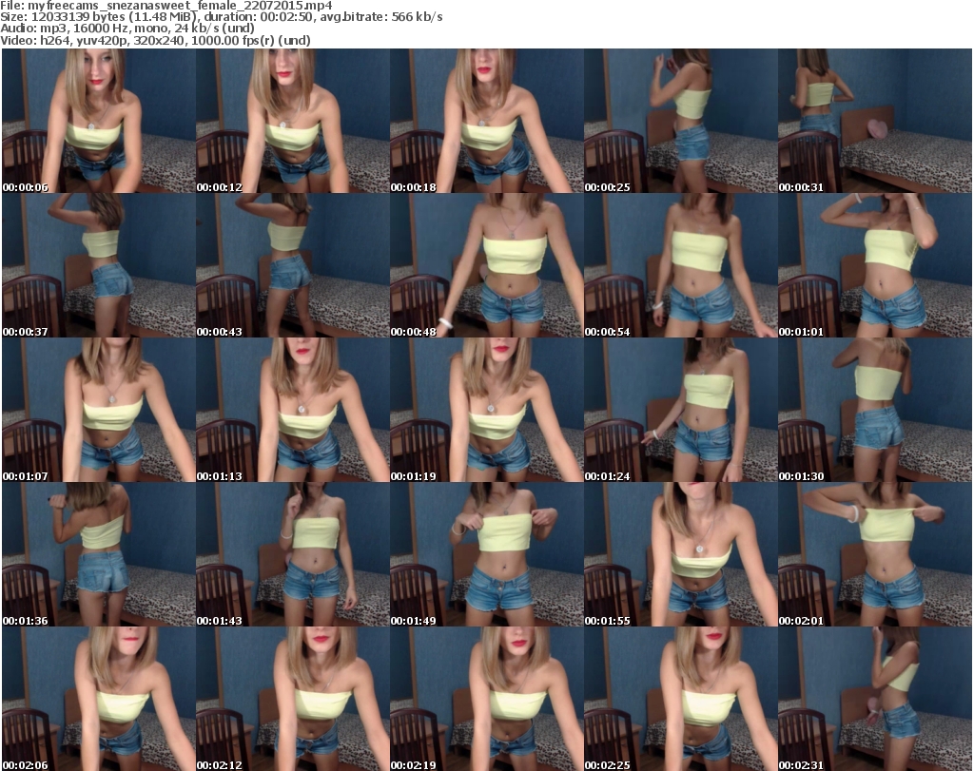Choose the 00:01:30 thumbnail
Viewport: 974px width, 771px height.
point(875,410)
